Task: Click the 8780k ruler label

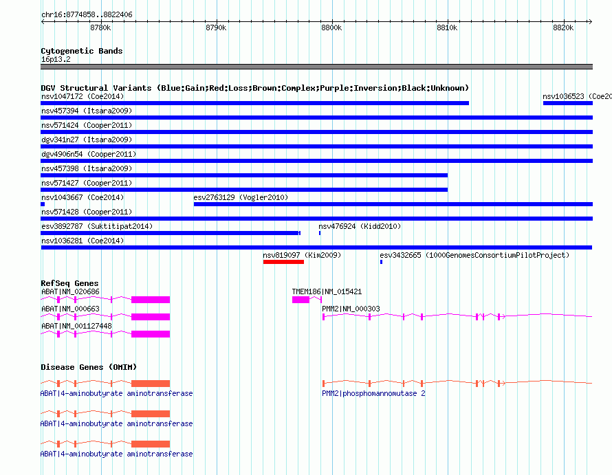Action: coord(100,27)
